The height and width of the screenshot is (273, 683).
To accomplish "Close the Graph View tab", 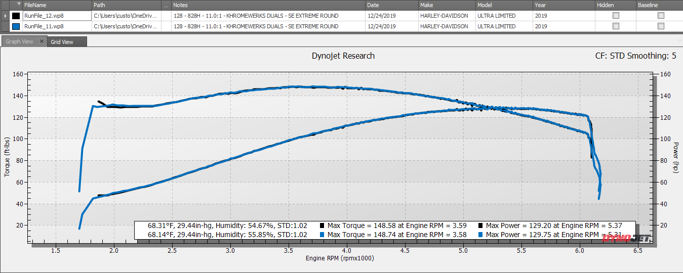I will 42,41.
